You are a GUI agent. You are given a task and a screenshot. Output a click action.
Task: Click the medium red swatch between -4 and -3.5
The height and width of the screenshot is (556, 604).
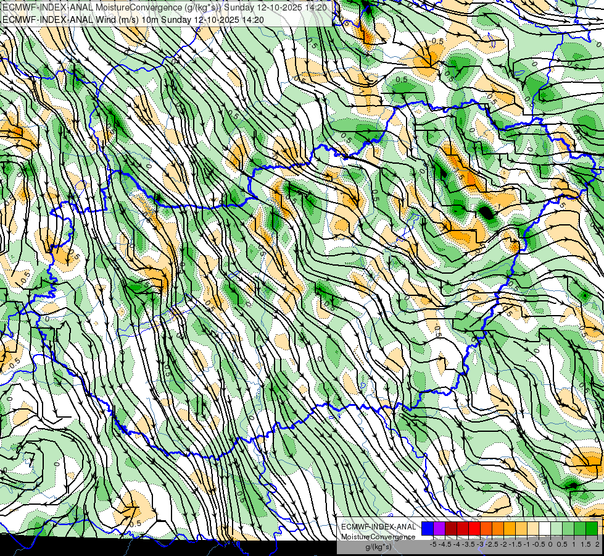coord(463,529)
